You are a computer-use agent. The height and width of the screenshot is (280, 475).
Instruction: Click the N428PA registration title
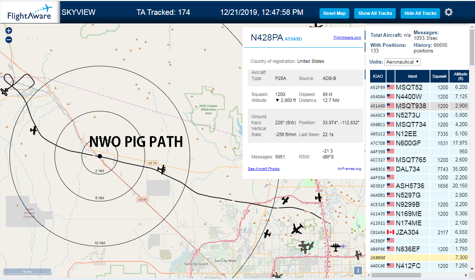(x=267, y=38)
